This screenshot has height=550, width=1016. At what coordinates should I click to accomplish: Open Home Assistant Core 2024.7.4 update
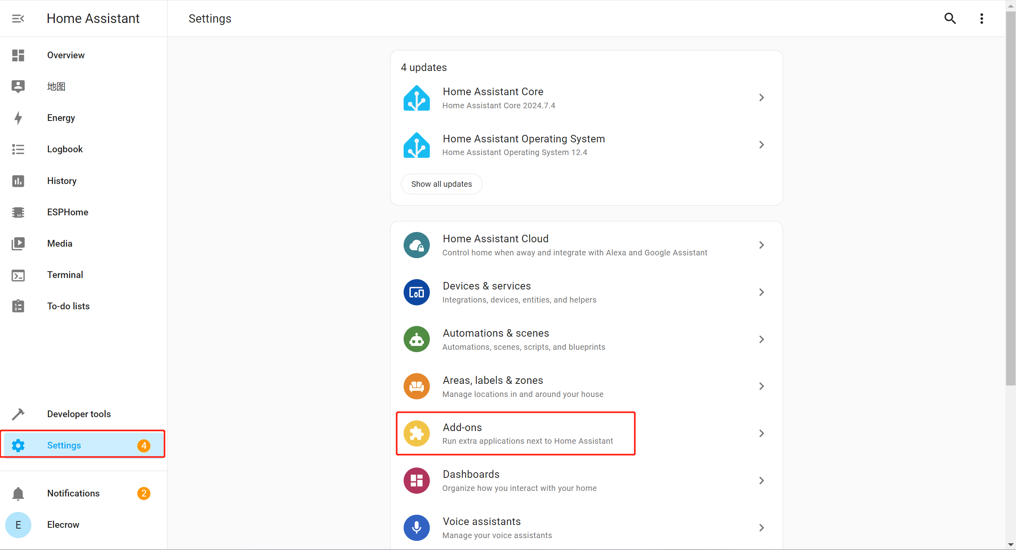coord(586,98)
